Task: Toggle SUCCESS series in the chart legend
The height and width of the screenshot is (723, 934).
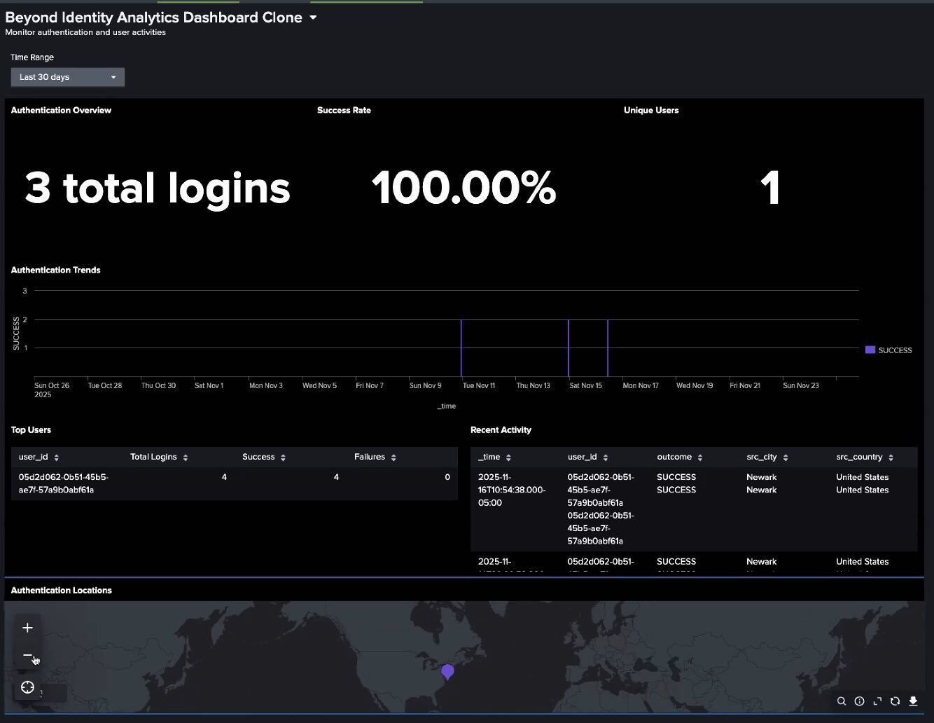Action: pyautogui.click(x=895, y=350)
